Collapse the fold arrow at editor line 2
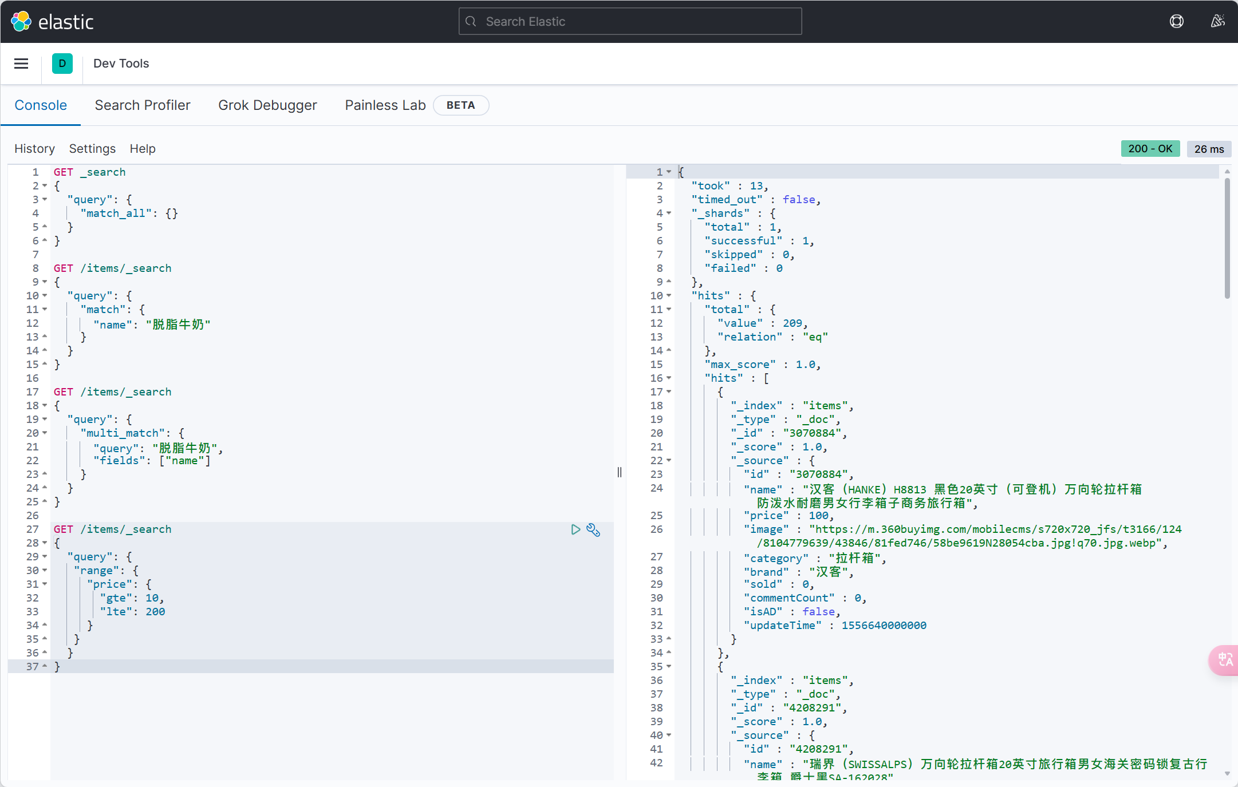This screenshot has width=1238, height=787. (45, 185)
